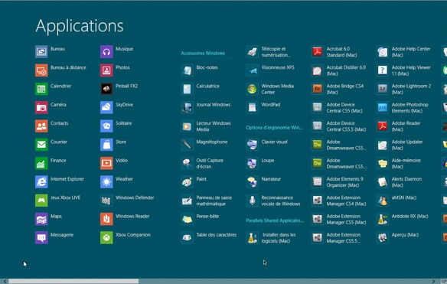Viewport: 447px width, 284px height.
Task: Open Panneau de saisie mathématique
Action: point(187,200)
